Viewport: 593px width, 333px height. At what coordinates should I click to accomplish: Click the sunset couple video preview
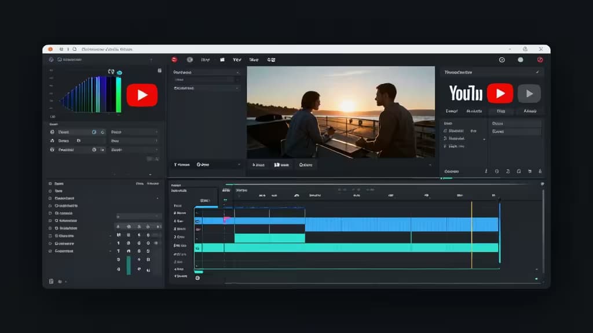click(341, 113)
